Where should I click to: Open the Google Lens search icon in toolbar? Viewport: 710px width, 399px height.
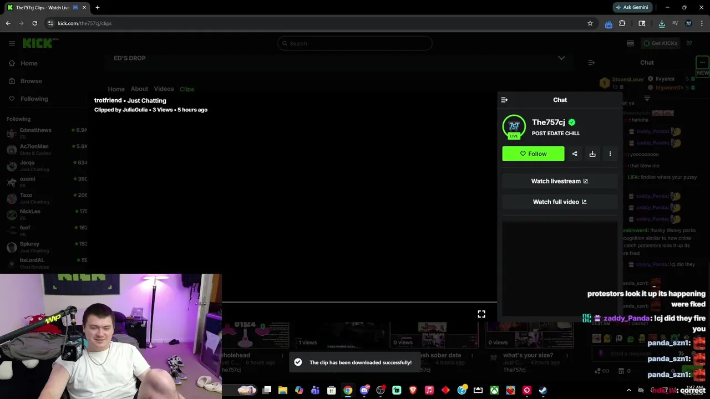point(642,23)
